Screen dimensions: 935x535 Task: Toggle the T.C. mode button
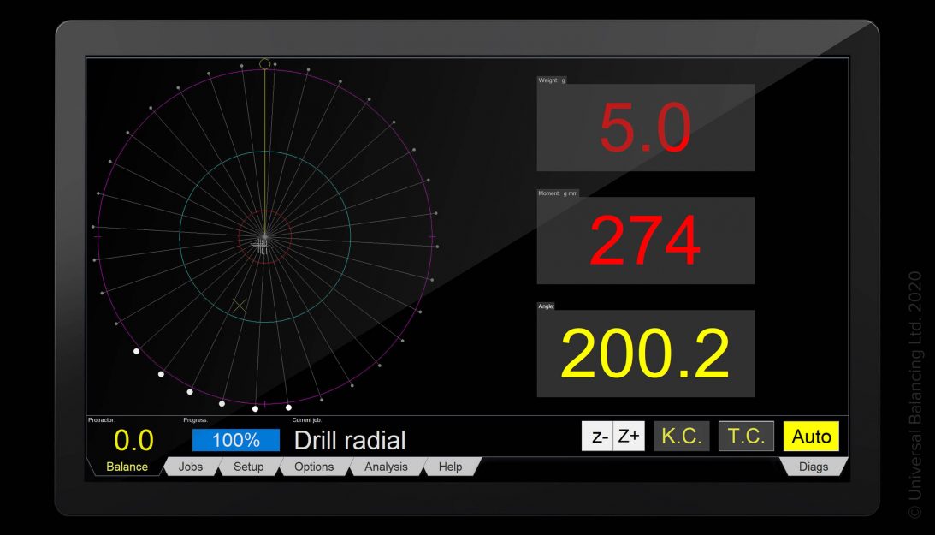746,437
